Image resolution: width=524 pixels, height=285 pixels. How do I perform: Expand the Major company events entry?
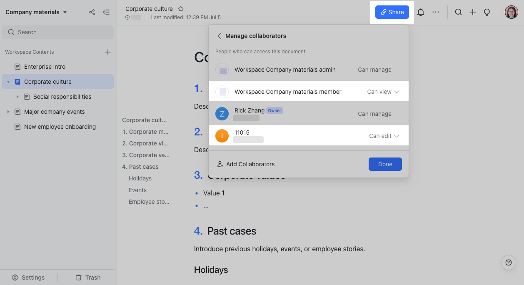[8, 112]
